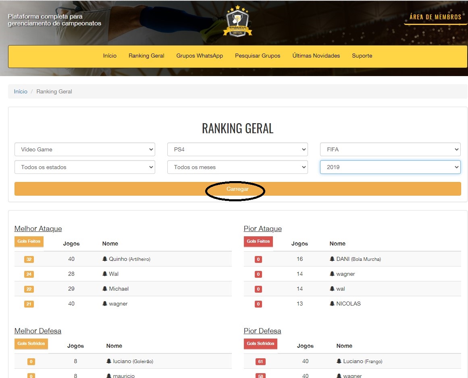This screenshot has height=378, width=468.
Task: Click the player icon next to NICOLAS
Action: (x=332, y=304)
